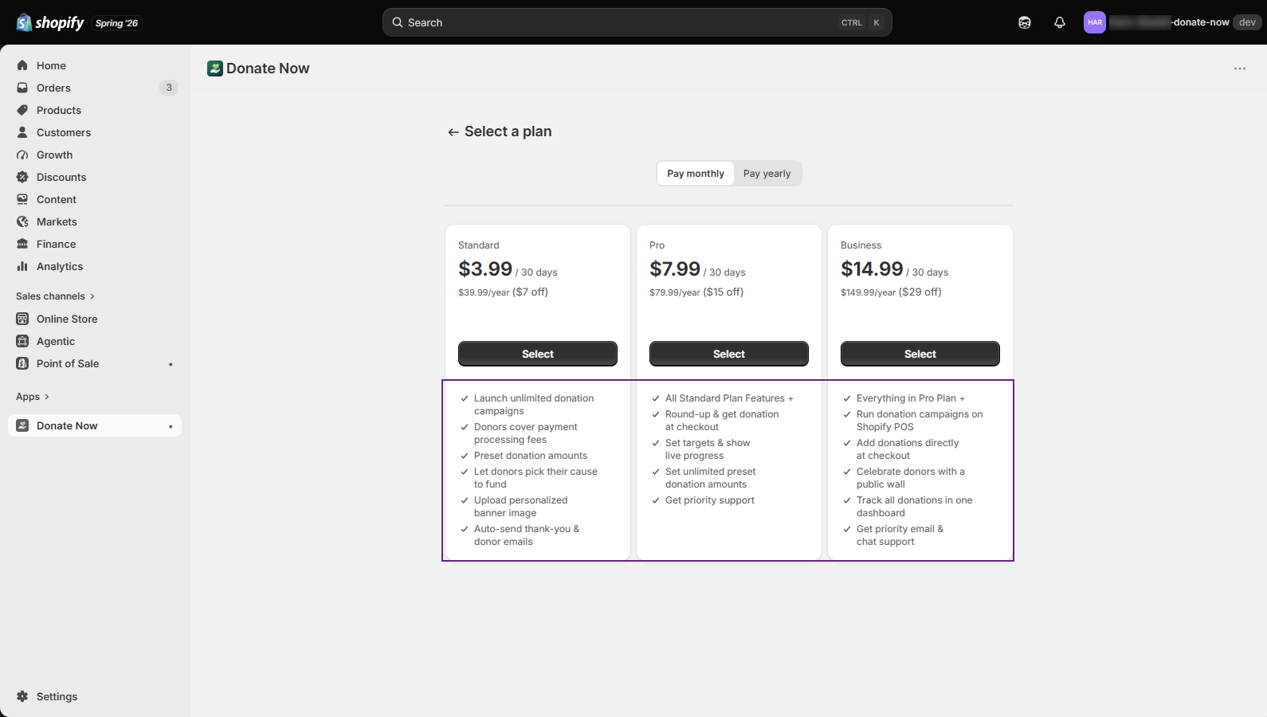Open Analytics in the sidebar

pos(95,266)
